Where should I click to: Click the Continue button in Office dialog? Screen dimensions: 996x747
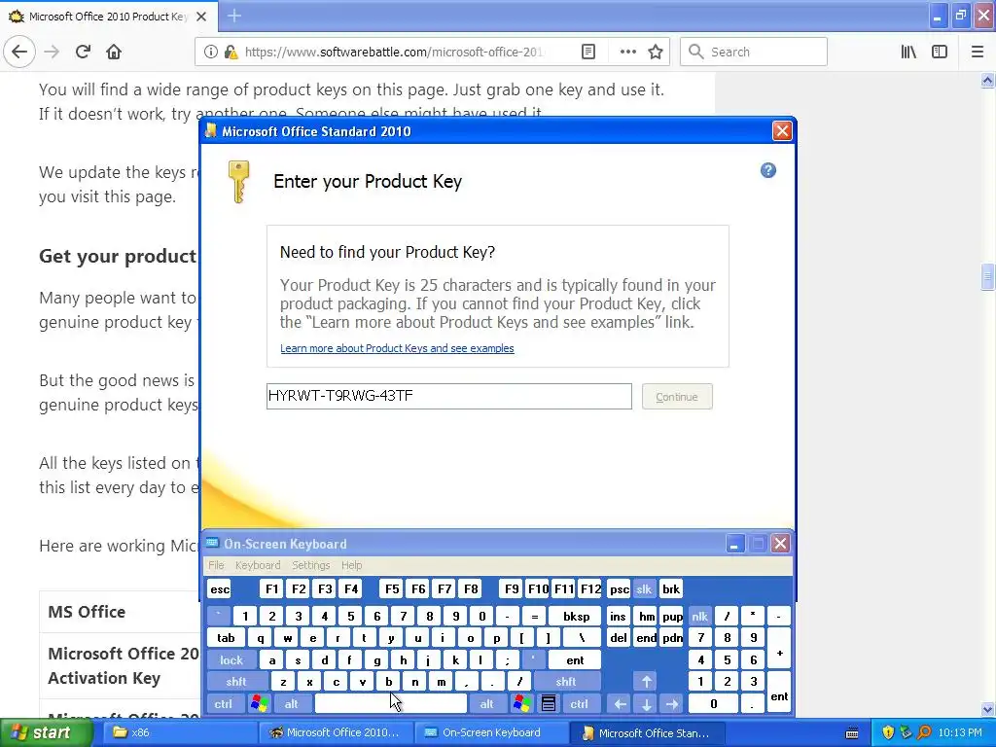click(x=677, y=397)
